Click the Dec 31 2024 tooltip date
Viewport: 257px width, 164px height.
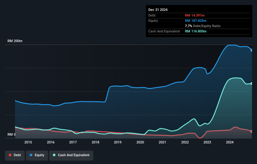click(x=158, y=10)
